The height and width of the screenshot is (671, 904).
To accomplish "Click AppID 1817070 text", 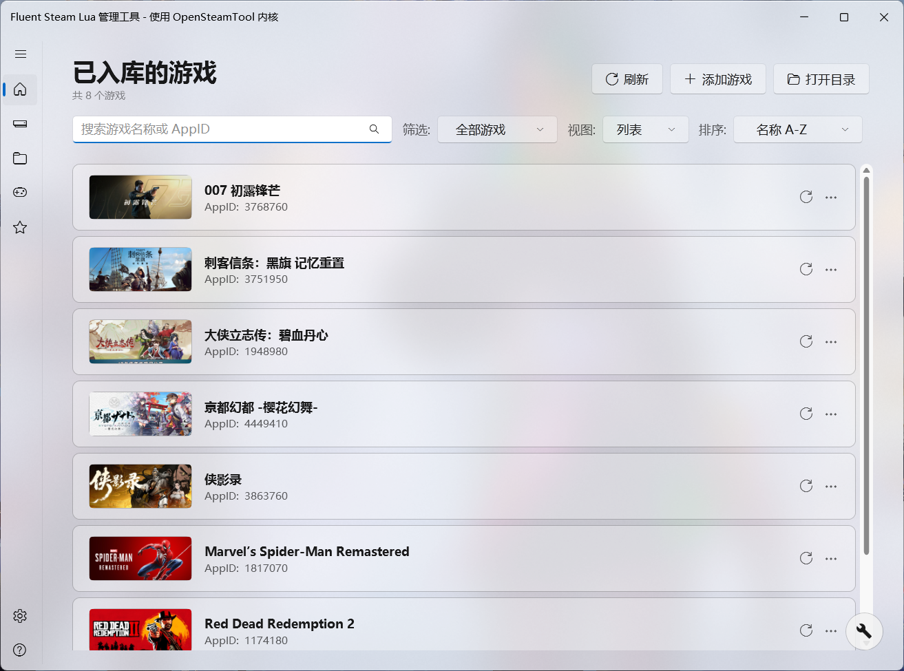I will pyautogui.click(x=246, y=568).
